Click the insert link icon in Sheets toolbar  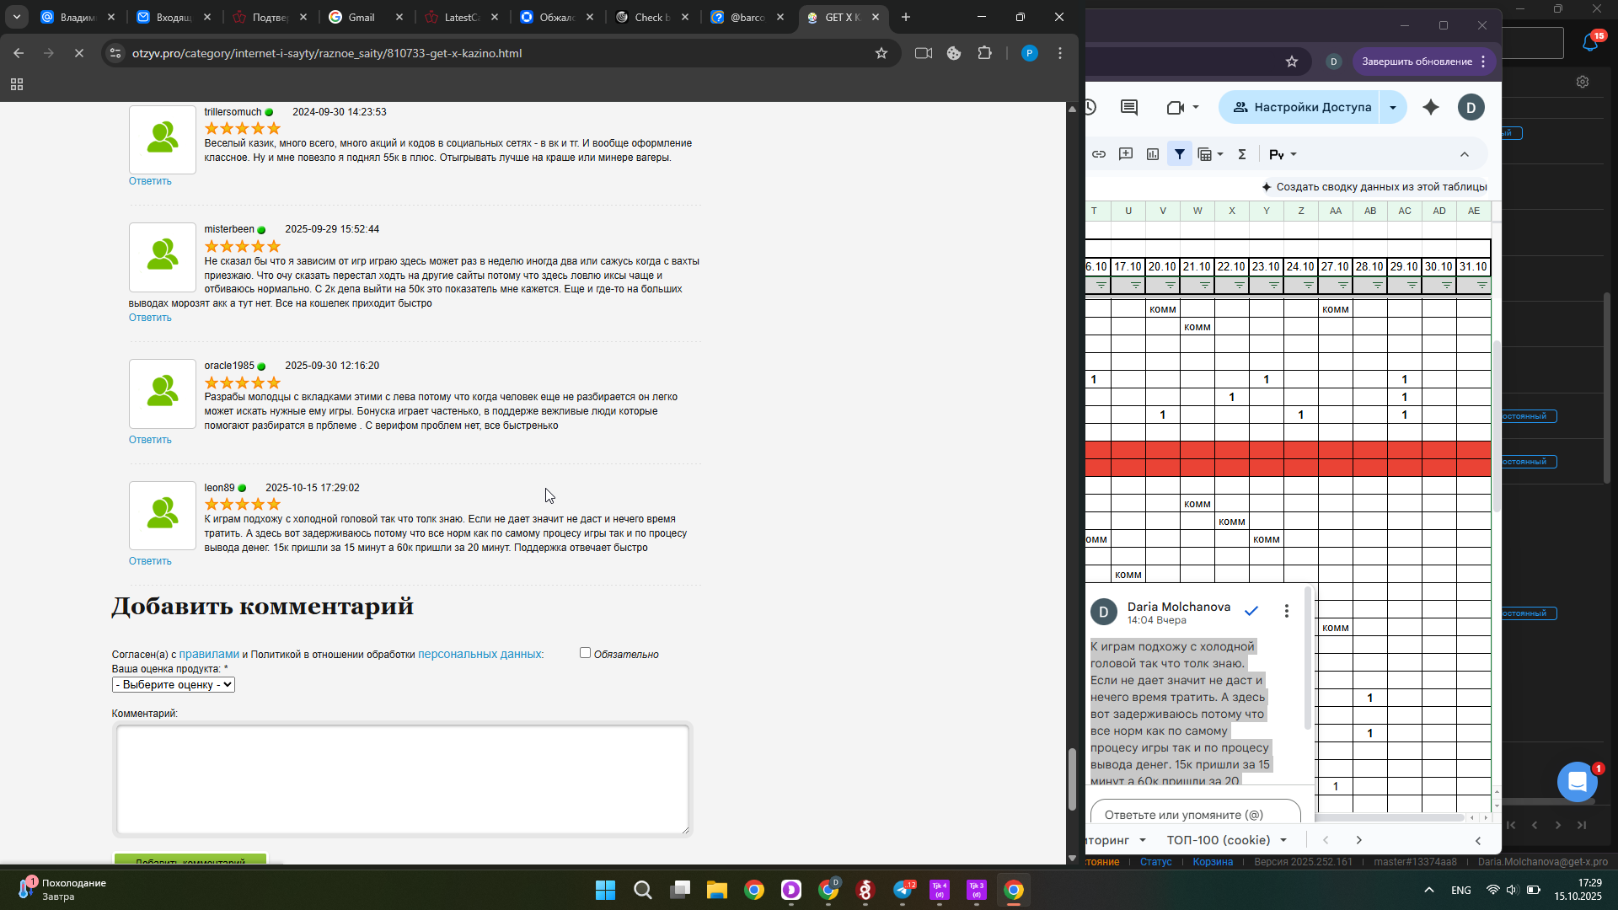(1099, 154)
